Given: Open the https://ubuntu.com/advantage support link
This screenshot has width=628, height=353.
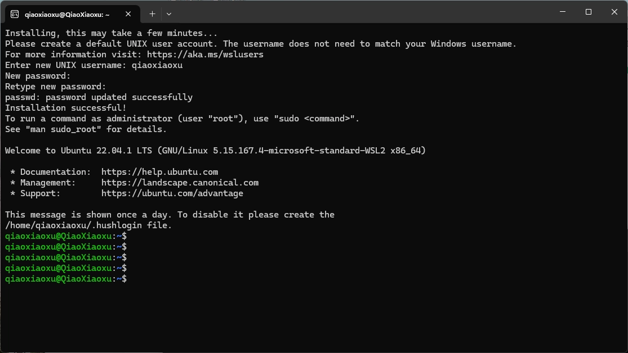Looking at the screenshot, I should coord(172,193).
